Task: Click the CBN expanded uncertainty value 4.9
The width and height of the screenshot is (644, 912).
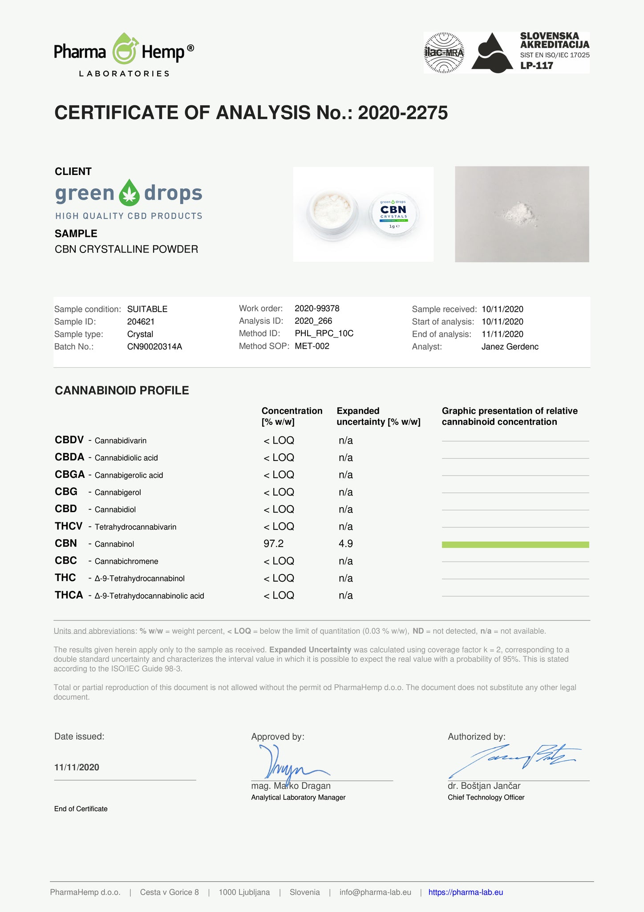Action: (345, 544)
